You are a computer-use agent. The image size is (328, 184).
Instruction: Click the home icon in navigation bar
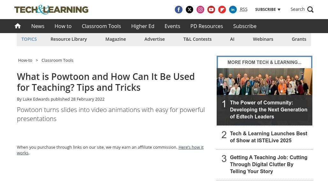pos(18,26)
